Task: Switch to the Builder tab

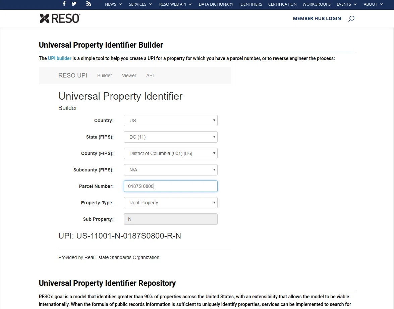Action: (x=105, y=75)
